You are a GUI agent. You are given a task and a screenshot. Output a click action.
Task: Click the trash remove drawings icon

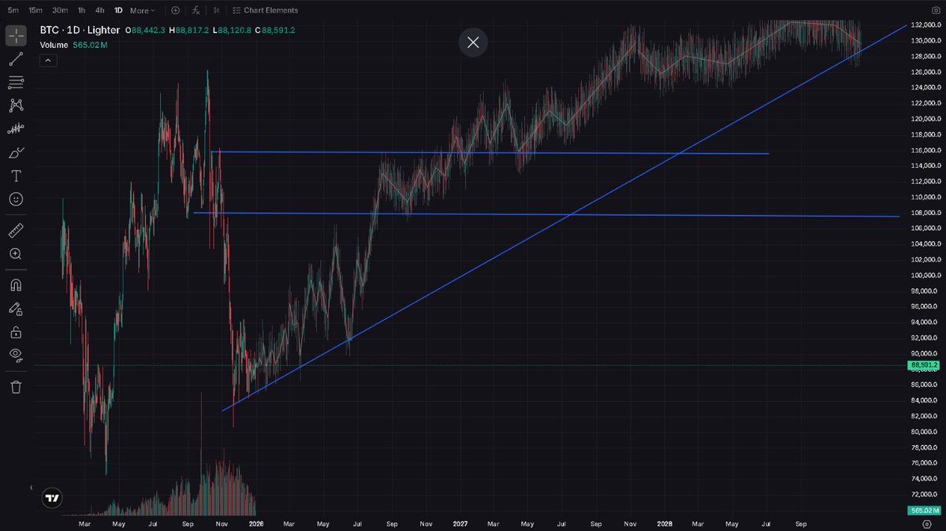16,387
